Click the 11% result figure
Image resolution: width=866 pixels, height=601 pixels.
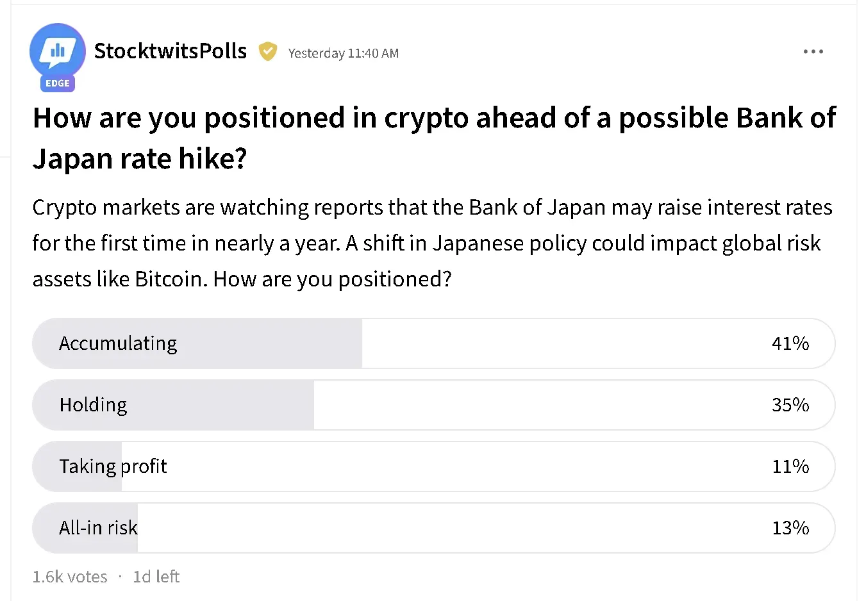[790, 466]
